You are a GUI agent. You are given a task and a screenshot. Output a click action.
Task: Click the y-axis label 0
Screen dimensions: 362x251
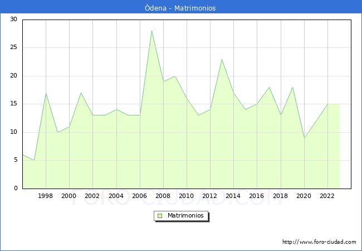[x=16, y=188]
